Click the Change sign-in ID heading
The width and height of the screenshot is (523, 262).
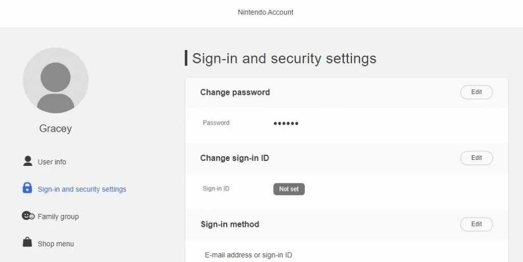pos(234,158)
